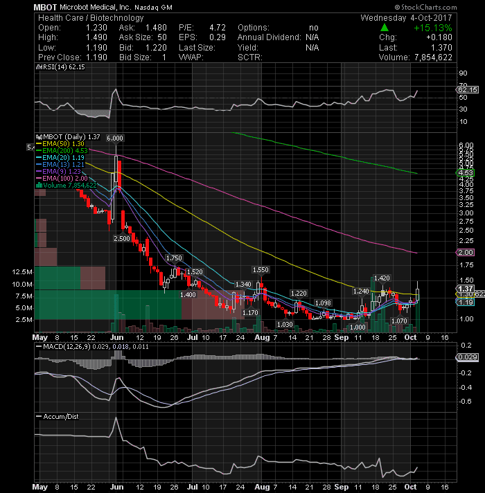The height and width of the screenshot is (493, 485).
Task: Click the MBOT (Daily) 1.37 legend title
Action: tap(71, 137)
